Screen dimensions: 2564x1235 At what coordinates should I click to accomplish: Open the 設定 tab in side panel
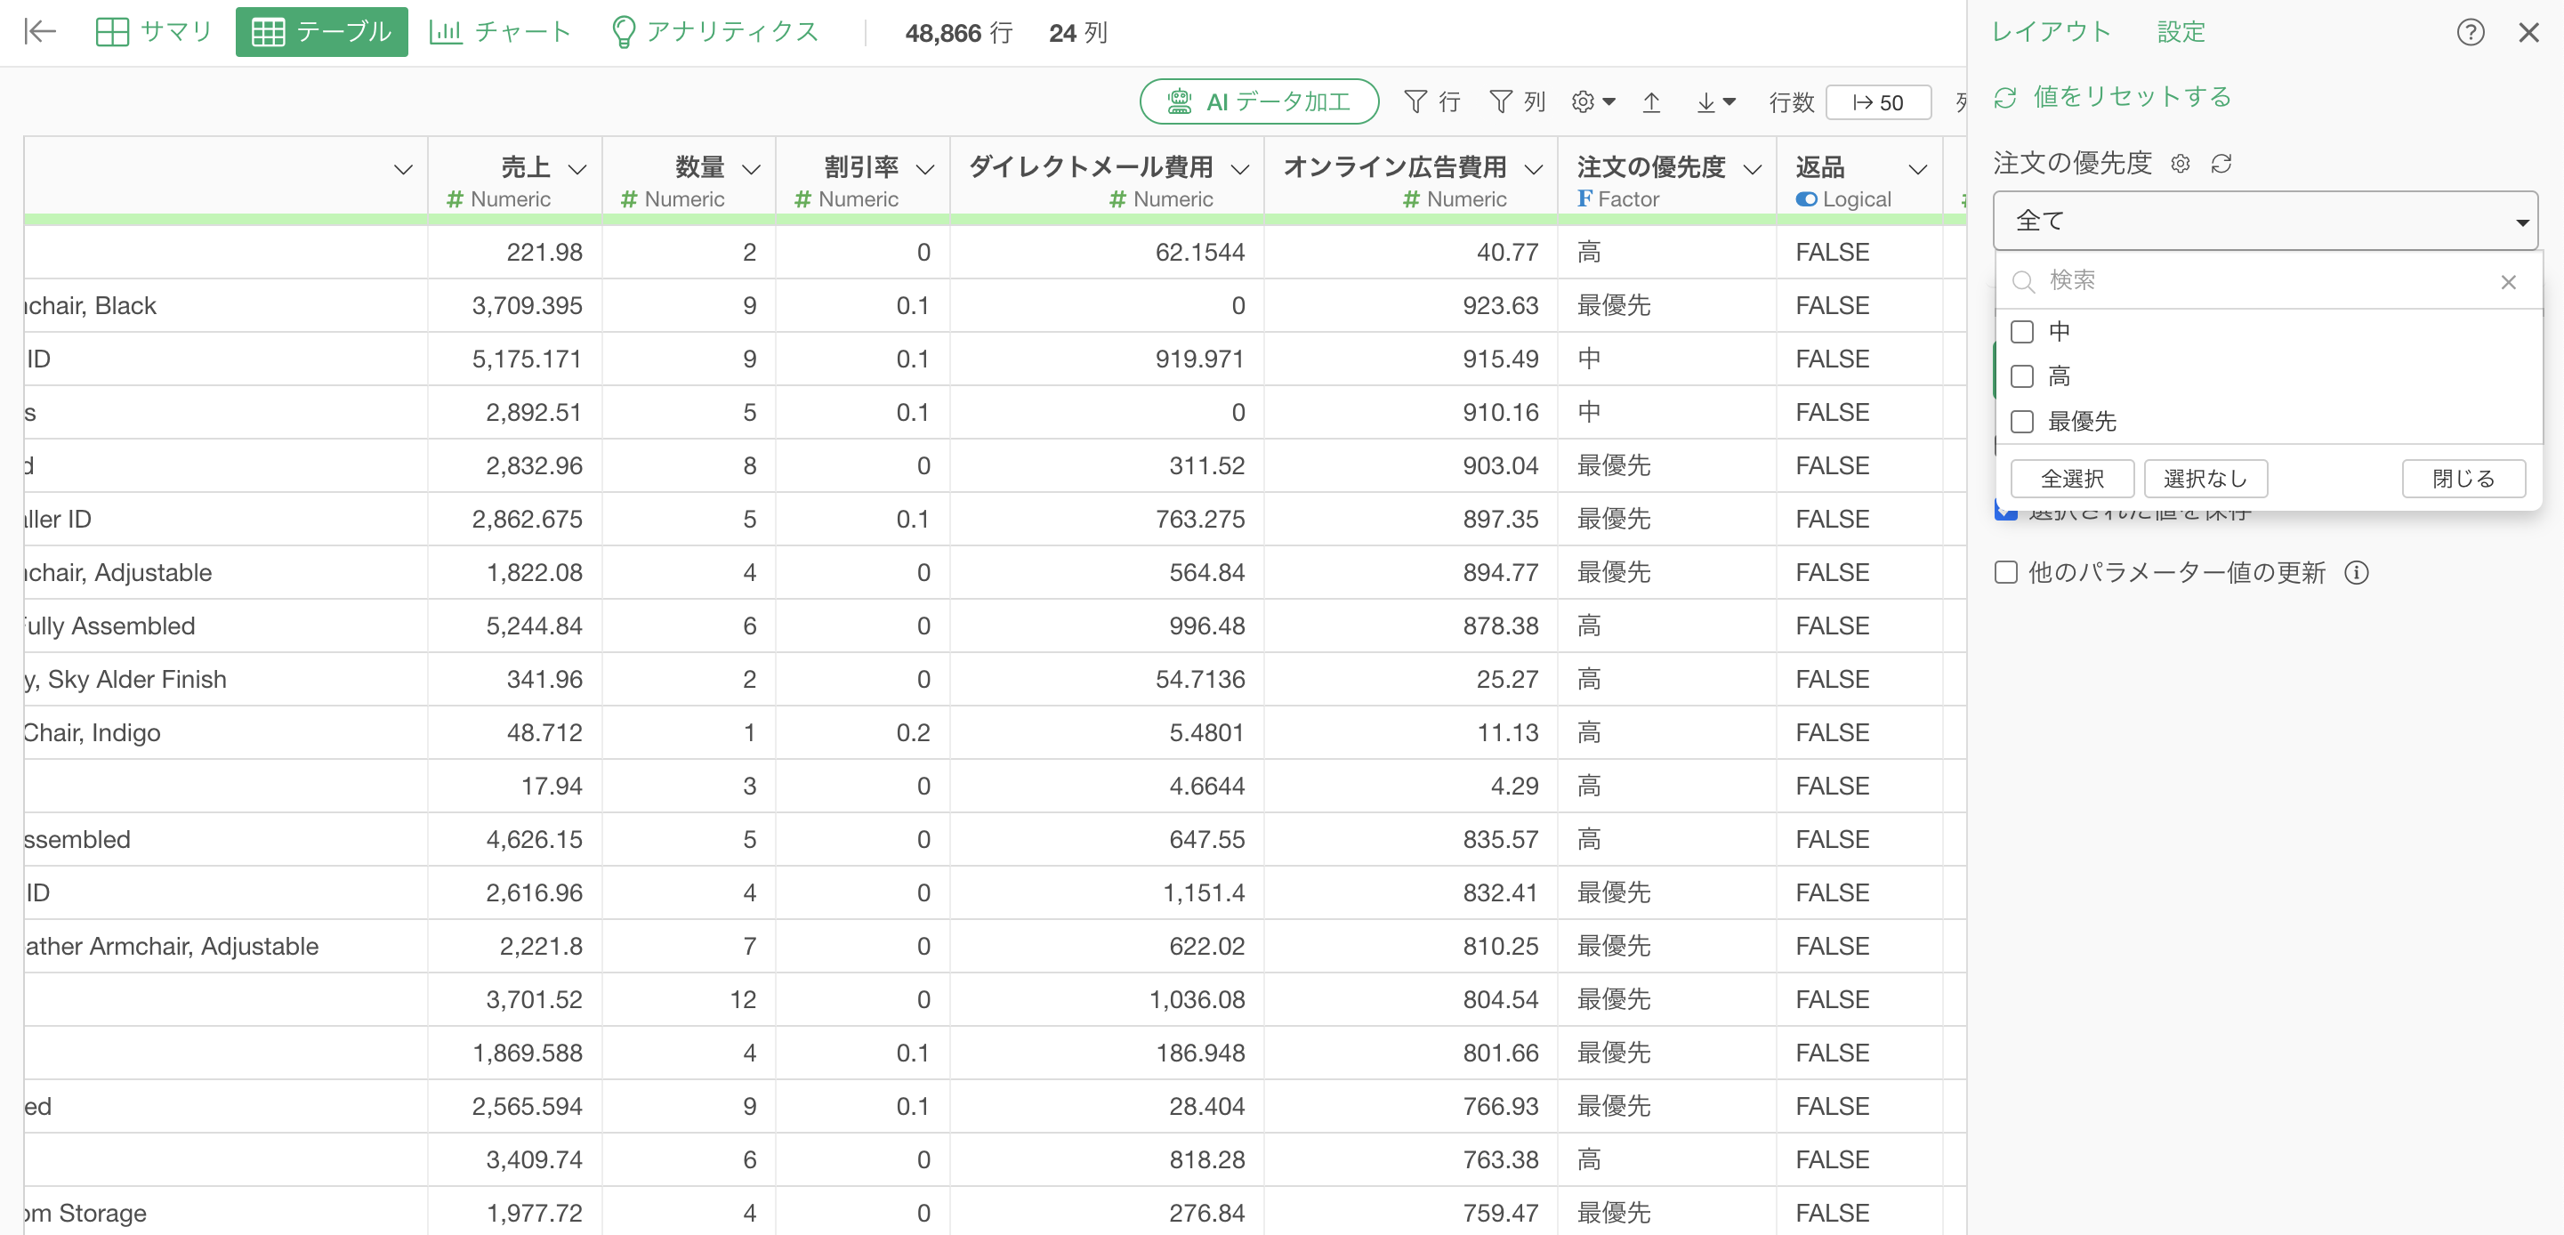pyautogui.click(x=2181, y=32)
